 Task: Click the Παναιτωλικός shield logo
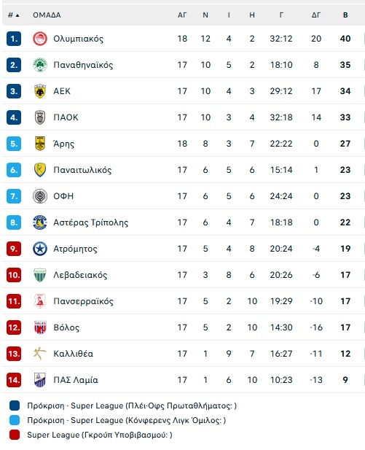40,170
